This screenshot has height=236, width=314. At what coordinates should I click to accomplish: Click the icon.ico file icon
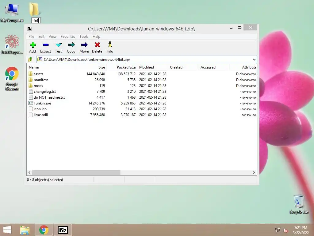coord(31,109)
